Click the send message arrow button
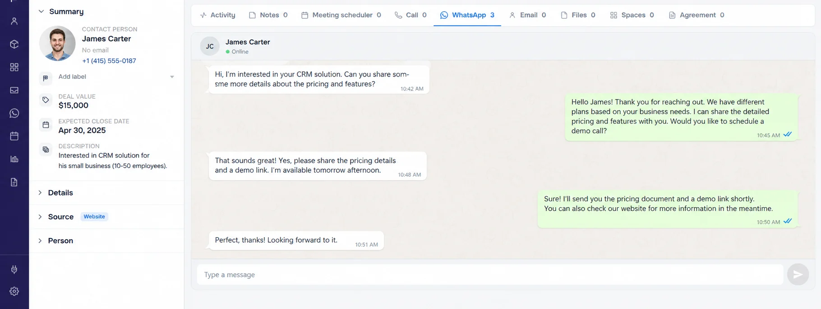 point(798,274)
